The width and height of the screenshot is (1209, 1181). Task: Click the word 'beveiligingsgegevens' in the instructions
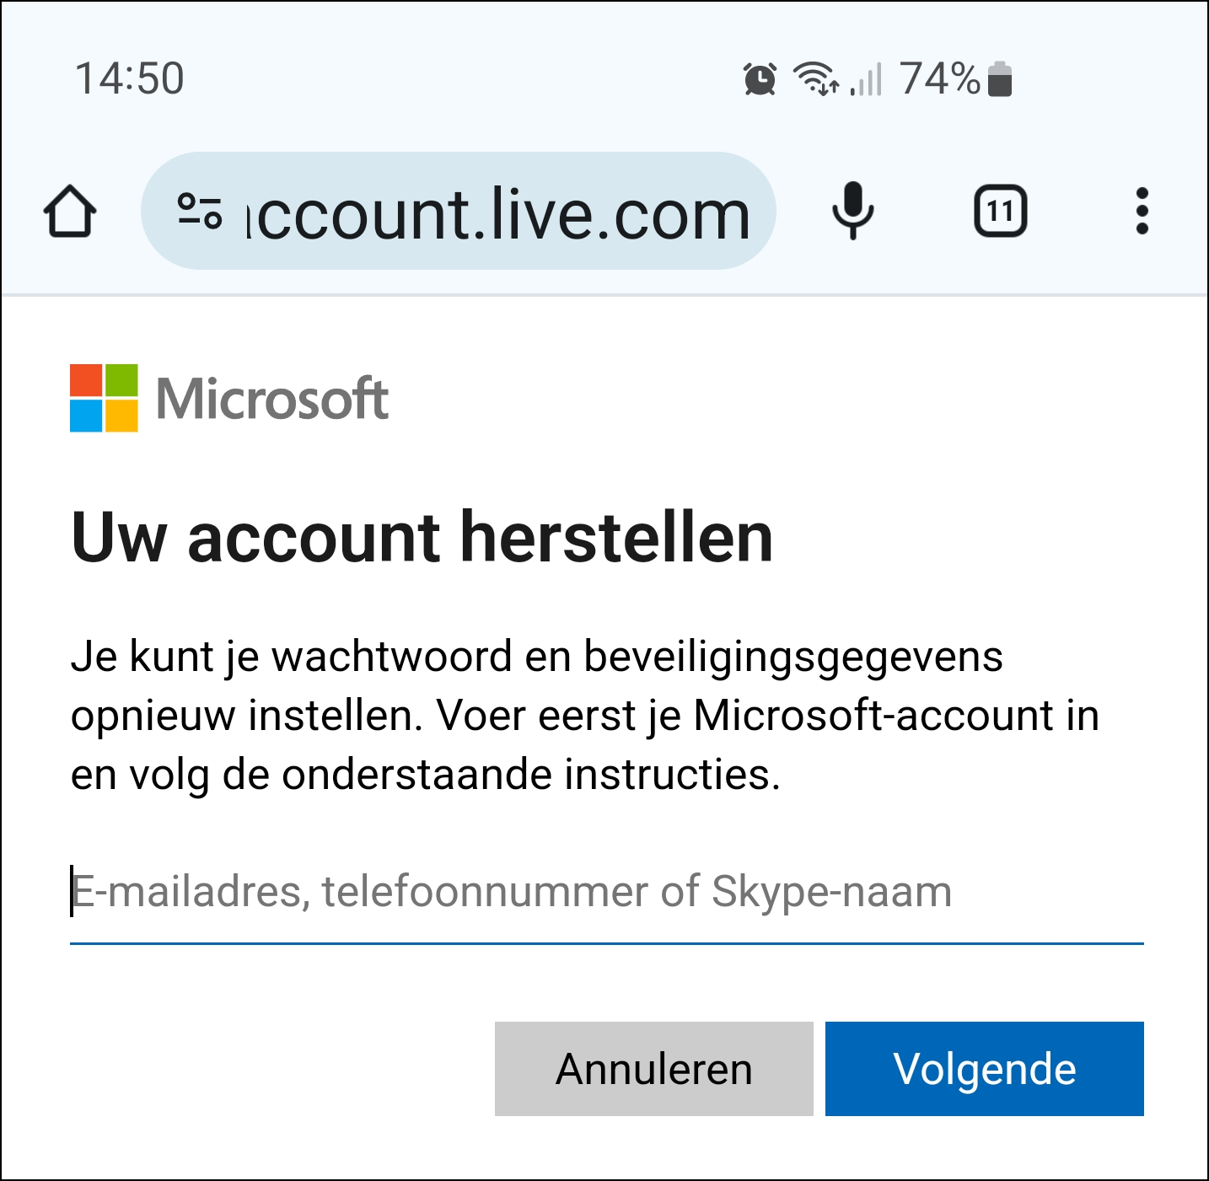pyautogui.click(x=793, y=658)
